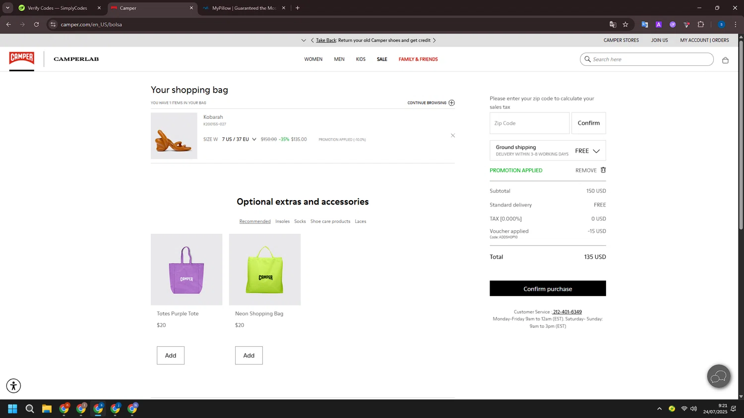Image resolution: width=744 pixels, height=418 pixels.
Task: Open the KIDS menu
Action: 361,59
